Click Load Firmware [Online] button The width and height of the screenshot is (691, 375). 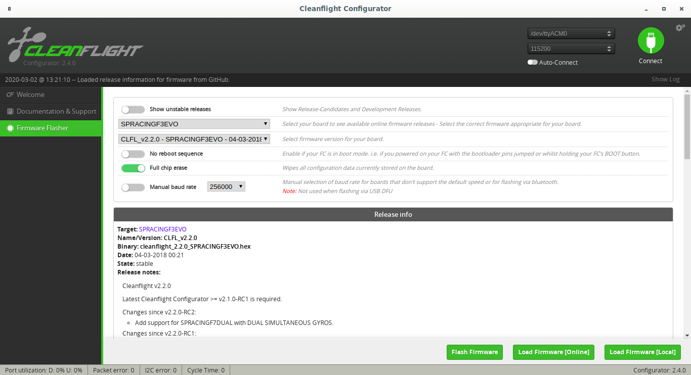click(x=554, y=352)
